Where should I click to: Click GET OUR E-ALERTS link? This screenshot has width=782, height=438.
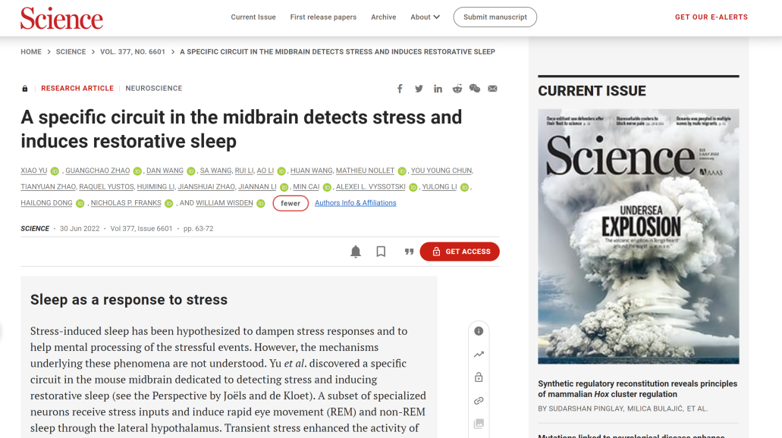pos(711,17)
